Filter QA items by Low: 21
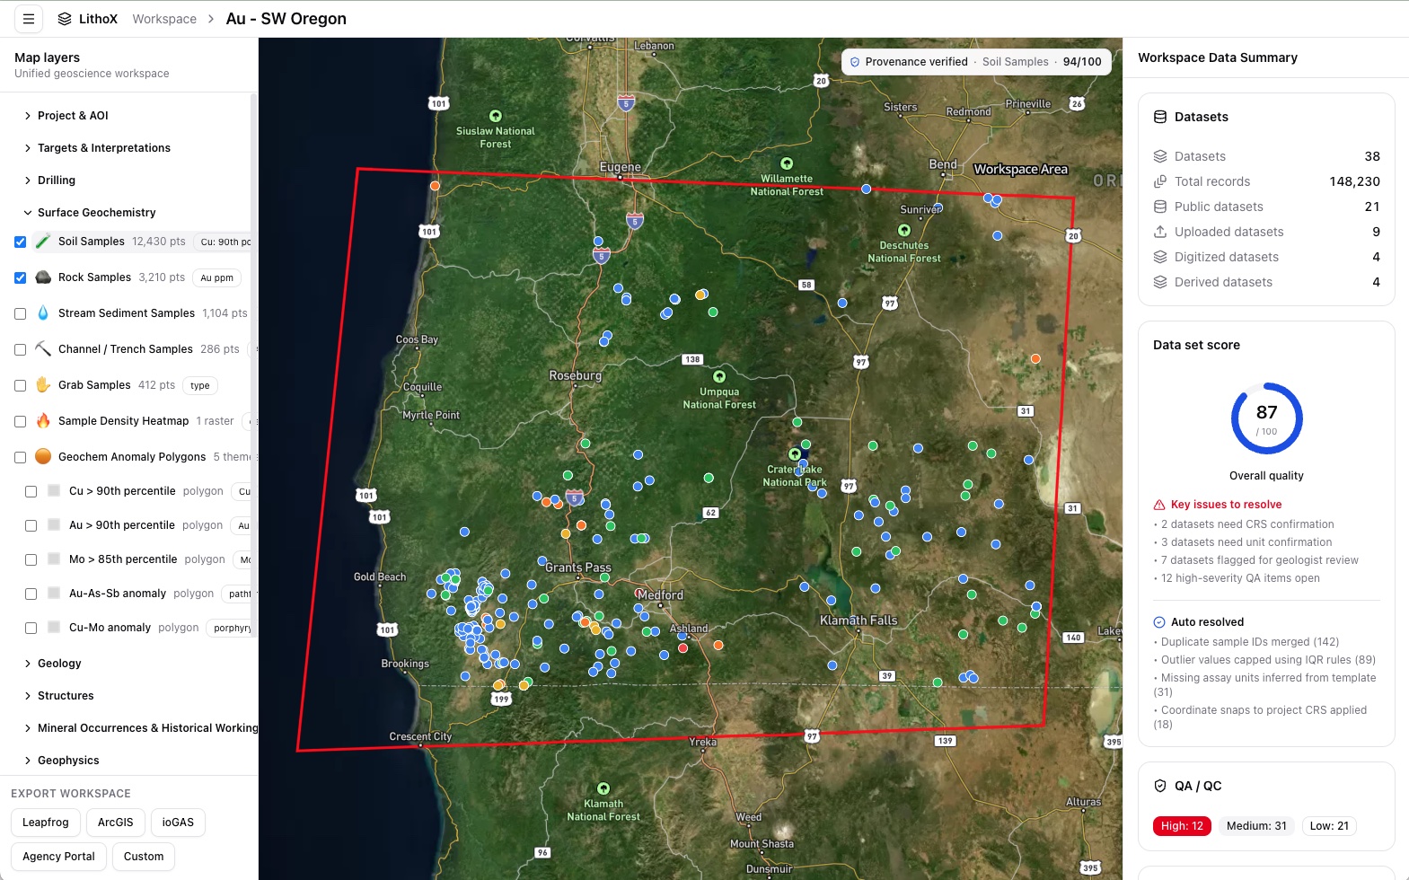Viewport: 1409px width, 880px height. pos(1329,826)
